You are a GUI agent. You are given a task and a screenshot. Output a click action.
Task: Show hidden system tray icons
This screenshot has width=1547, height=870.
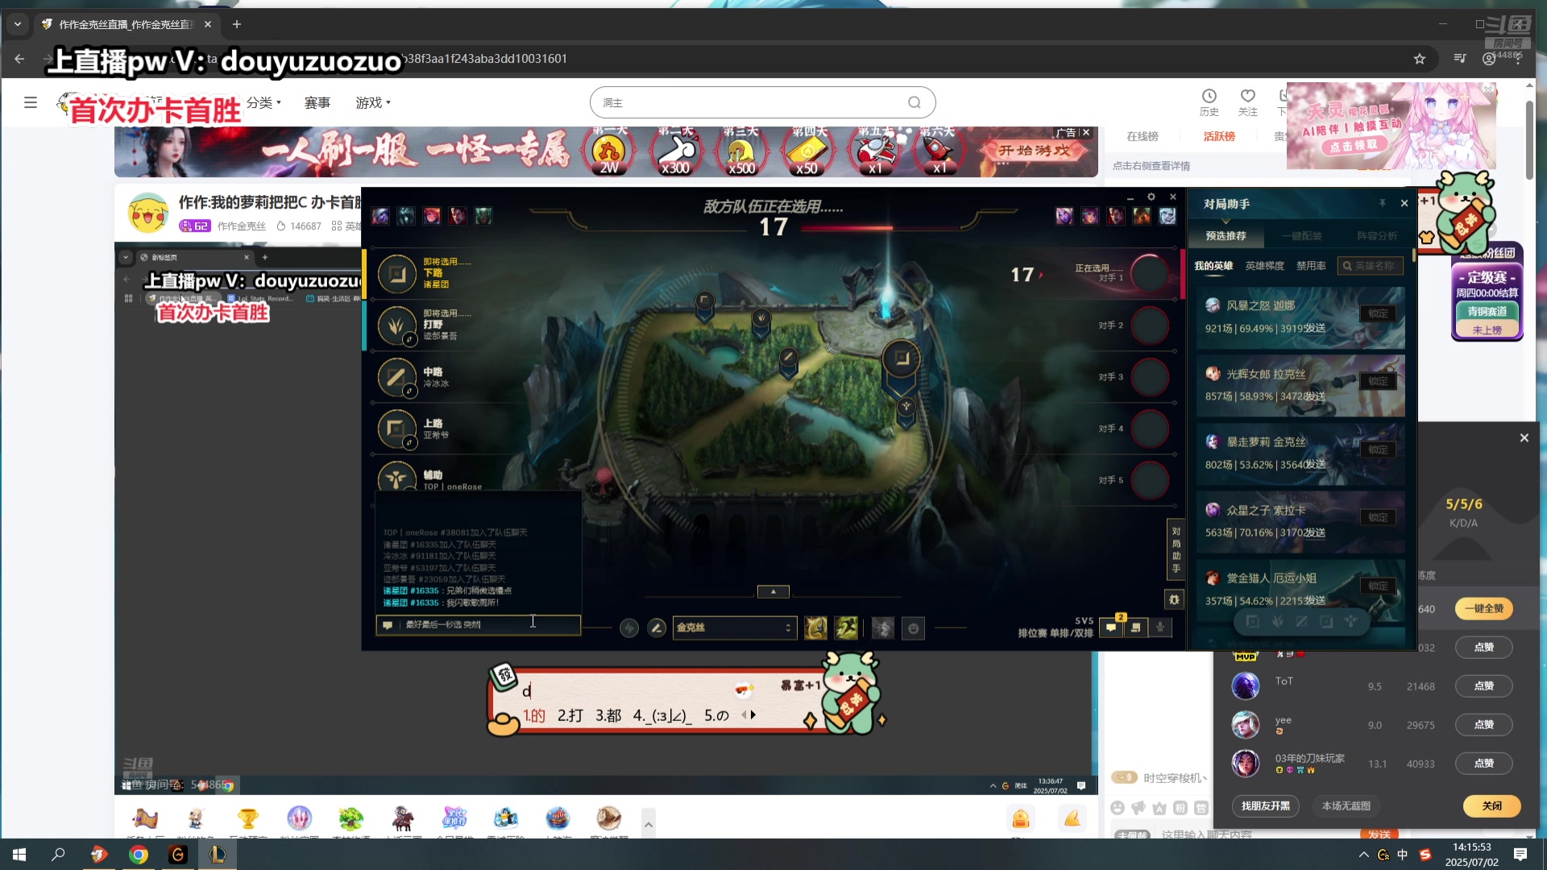tap(1363, 855)
